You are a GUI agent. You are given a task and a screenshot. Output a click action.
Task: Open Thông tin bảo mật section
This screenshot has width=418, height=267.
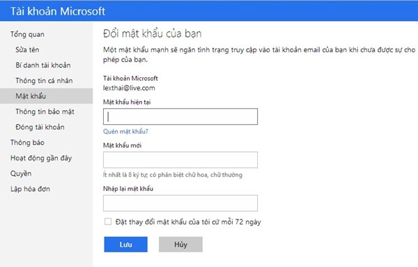[x=45, y=112]
